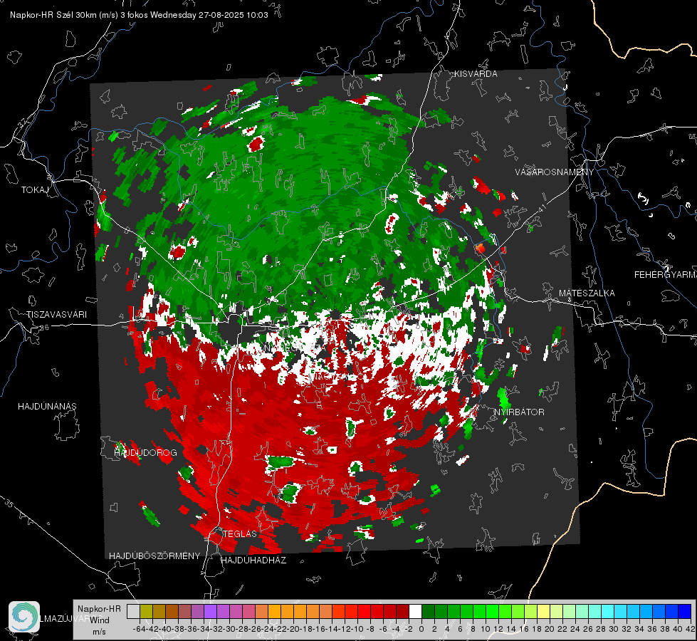Click road number 41 near Vásárosnamény
697x641 pixels.
click(541, 208)
